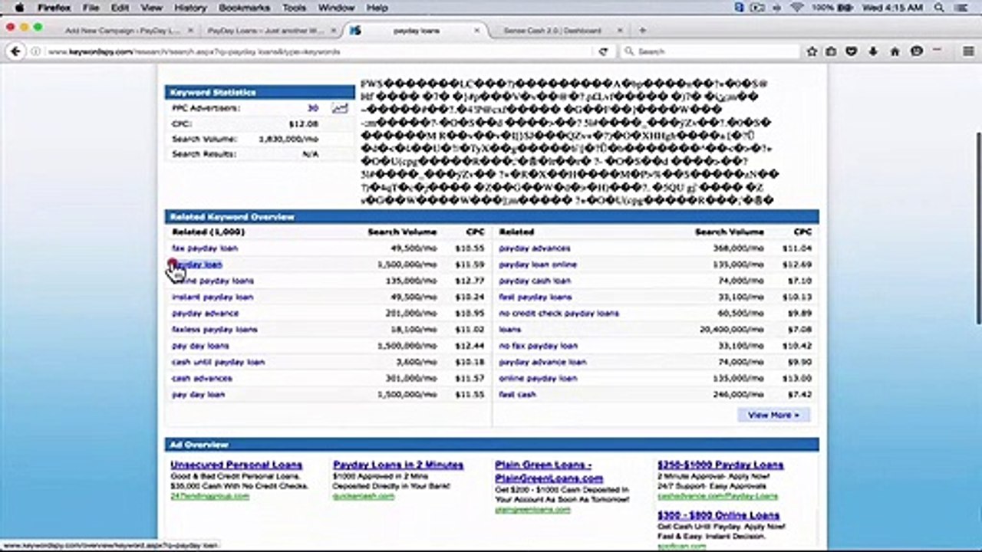This screenshot has height=552, width=982.
Task: Open '$300 - $800 Online Loans' ad
Action: point(718,515)
